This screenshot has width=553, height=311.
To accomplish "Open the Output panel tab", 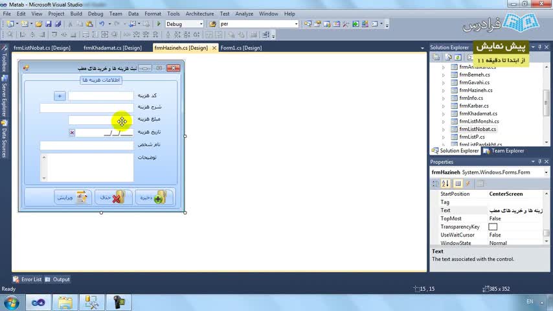I will [58, 279].
